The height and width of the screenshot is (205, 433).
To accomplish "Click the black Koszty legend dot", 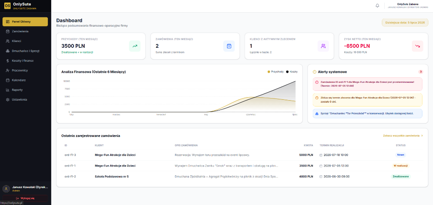I will [287, 72].
